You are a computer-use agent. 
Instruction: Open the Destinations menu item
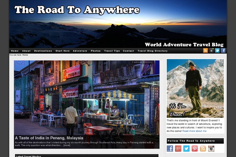(43, 51)
